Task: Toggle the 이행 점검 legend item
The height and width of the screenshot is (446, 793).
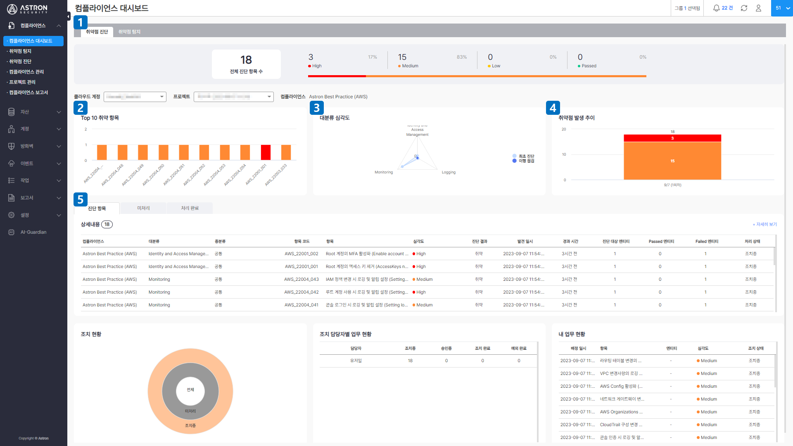Action: pos(523,161)
